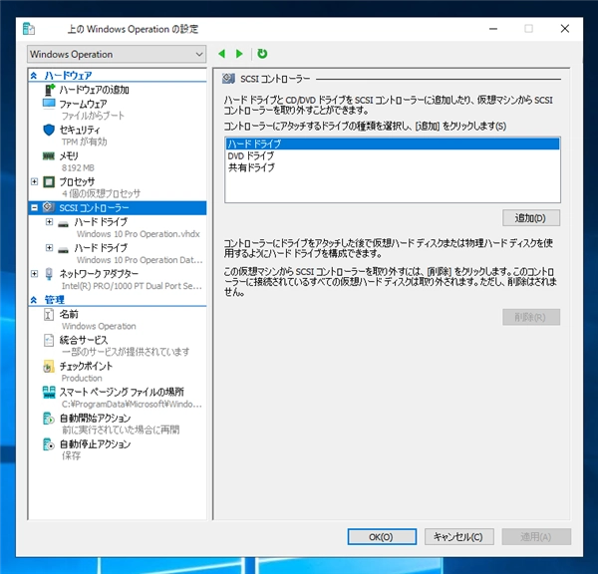
Task: Select ネットワーク アダプター in the tree
Action: [x=99, y=274]
